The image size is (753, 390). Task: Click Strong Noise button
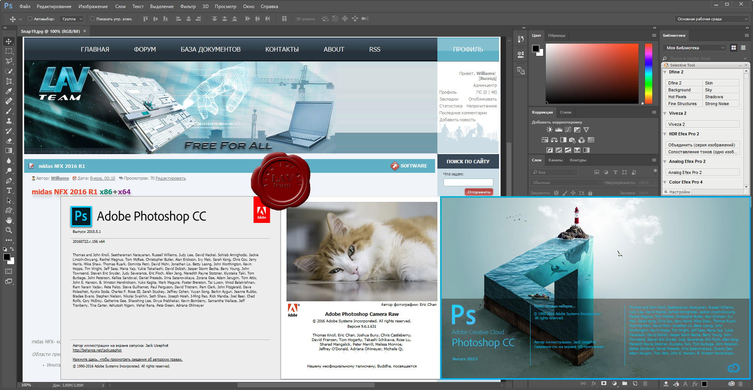pyautogui.click(x=721, y=104)
